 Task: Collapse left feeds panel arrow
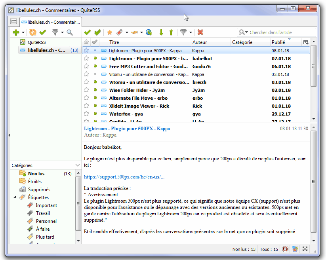9,135
